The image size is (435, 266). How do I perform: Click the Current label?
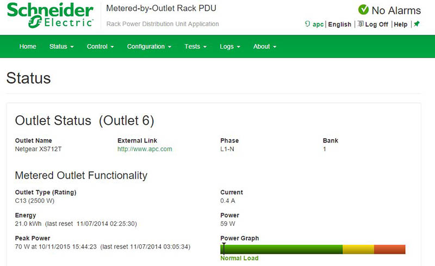(x=232, y=192)
